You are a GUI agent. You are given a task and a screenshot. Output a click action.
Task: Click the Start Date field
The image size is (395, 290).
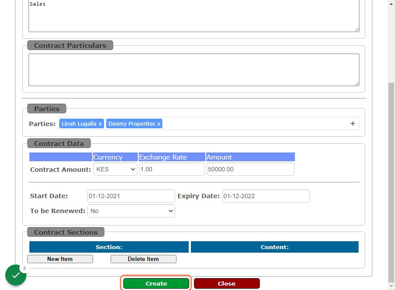click(x=131, y=196)
